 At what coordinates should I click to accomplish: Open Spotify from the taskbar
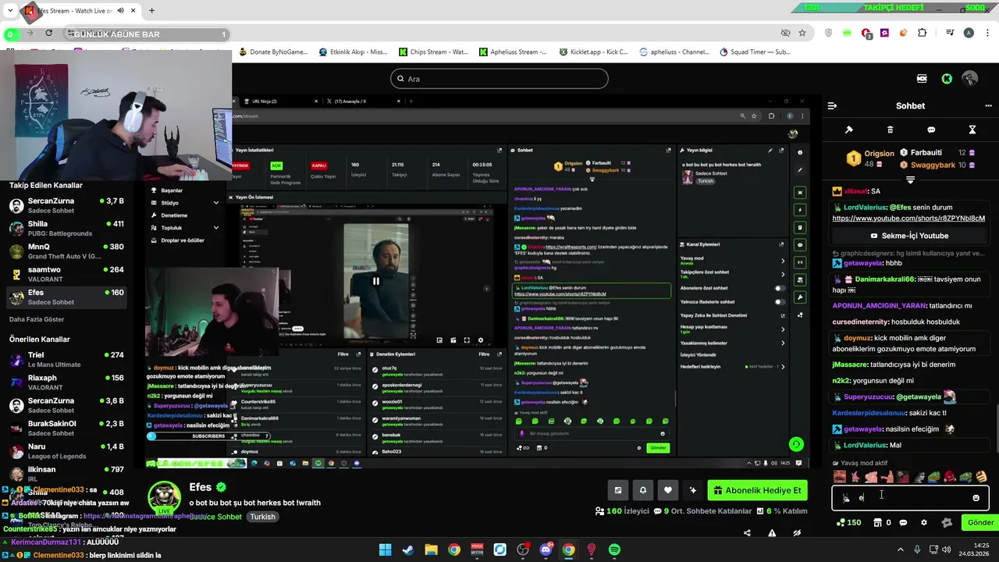click(614, 550)
